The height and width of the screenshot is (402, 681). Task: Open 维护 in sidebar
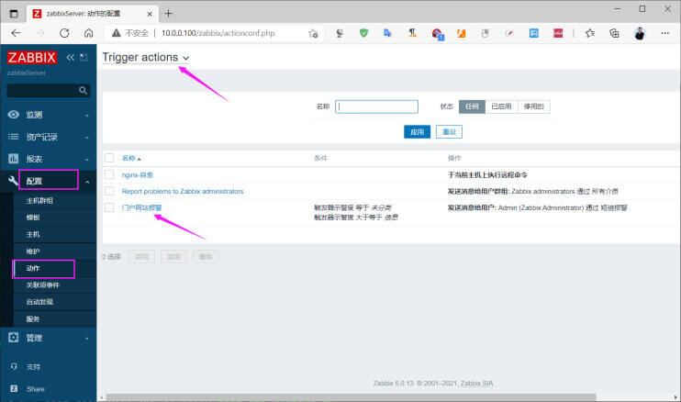tap(33, 251)
